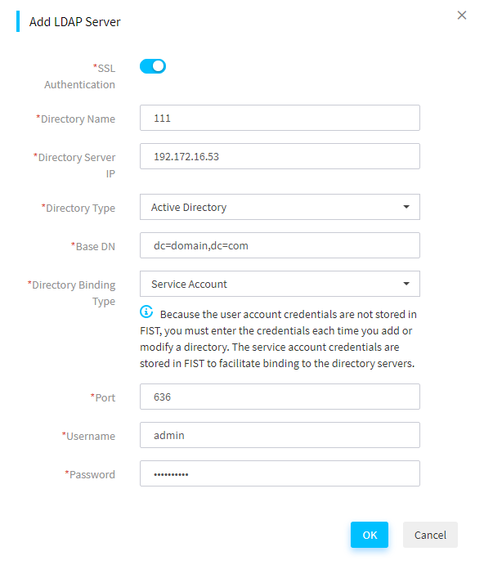The height and width of the screenshot is (565, 484).
Task: Close the Add LDAP Server dialog
Action: coord(461,16)
